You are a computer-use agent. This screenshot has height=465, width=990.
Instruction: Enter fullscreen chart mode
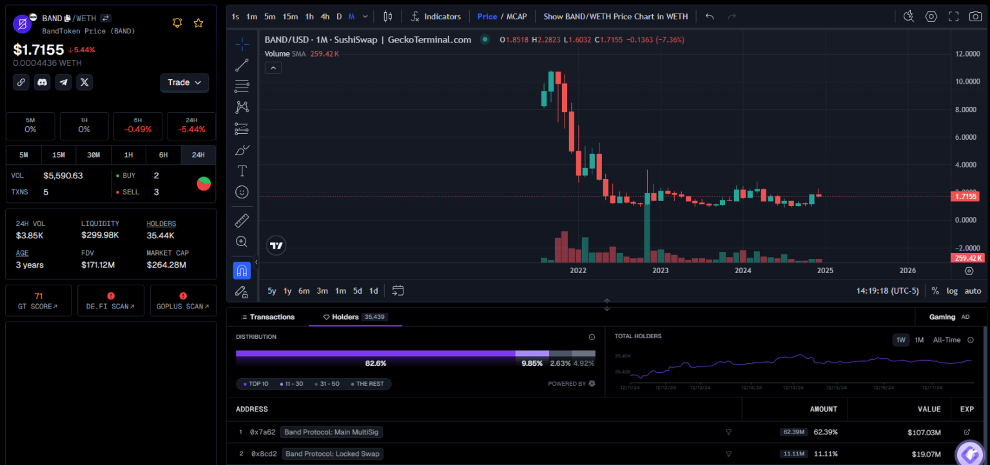click(953, 16)
